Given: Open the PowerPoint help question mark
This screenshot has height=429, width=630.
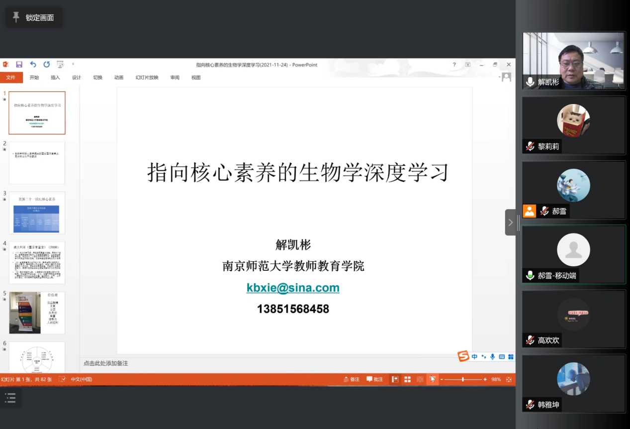Looking at the screenshot, I should tap(454, 65).
